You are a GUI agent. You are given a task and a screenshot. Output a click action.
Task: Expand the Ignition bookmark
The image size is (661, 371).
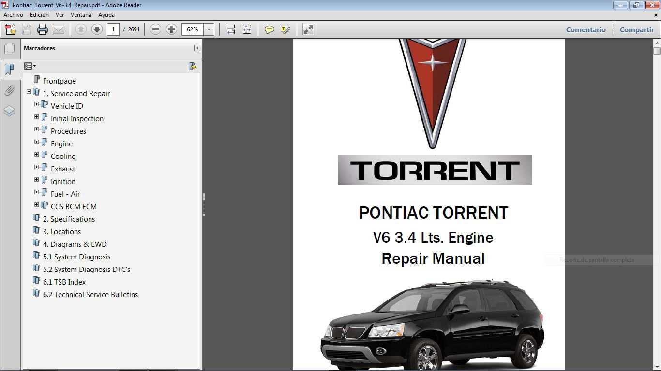(x=36, y=180)
